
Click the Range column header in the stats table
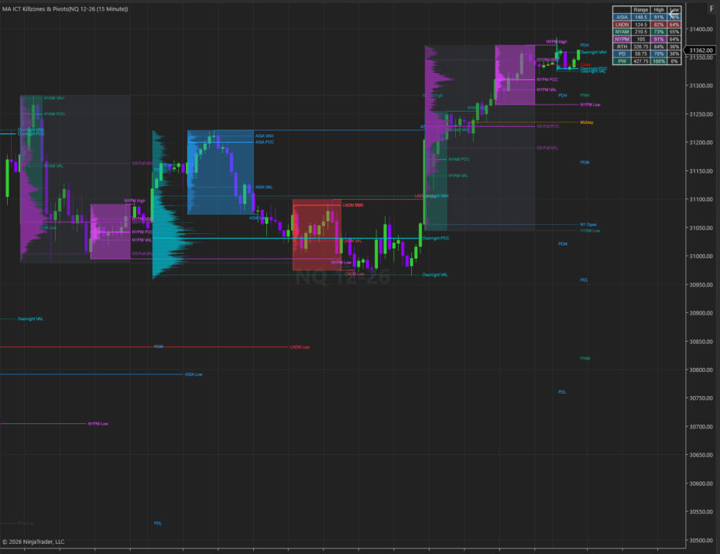pyautogui.click(x=640, y=9)
